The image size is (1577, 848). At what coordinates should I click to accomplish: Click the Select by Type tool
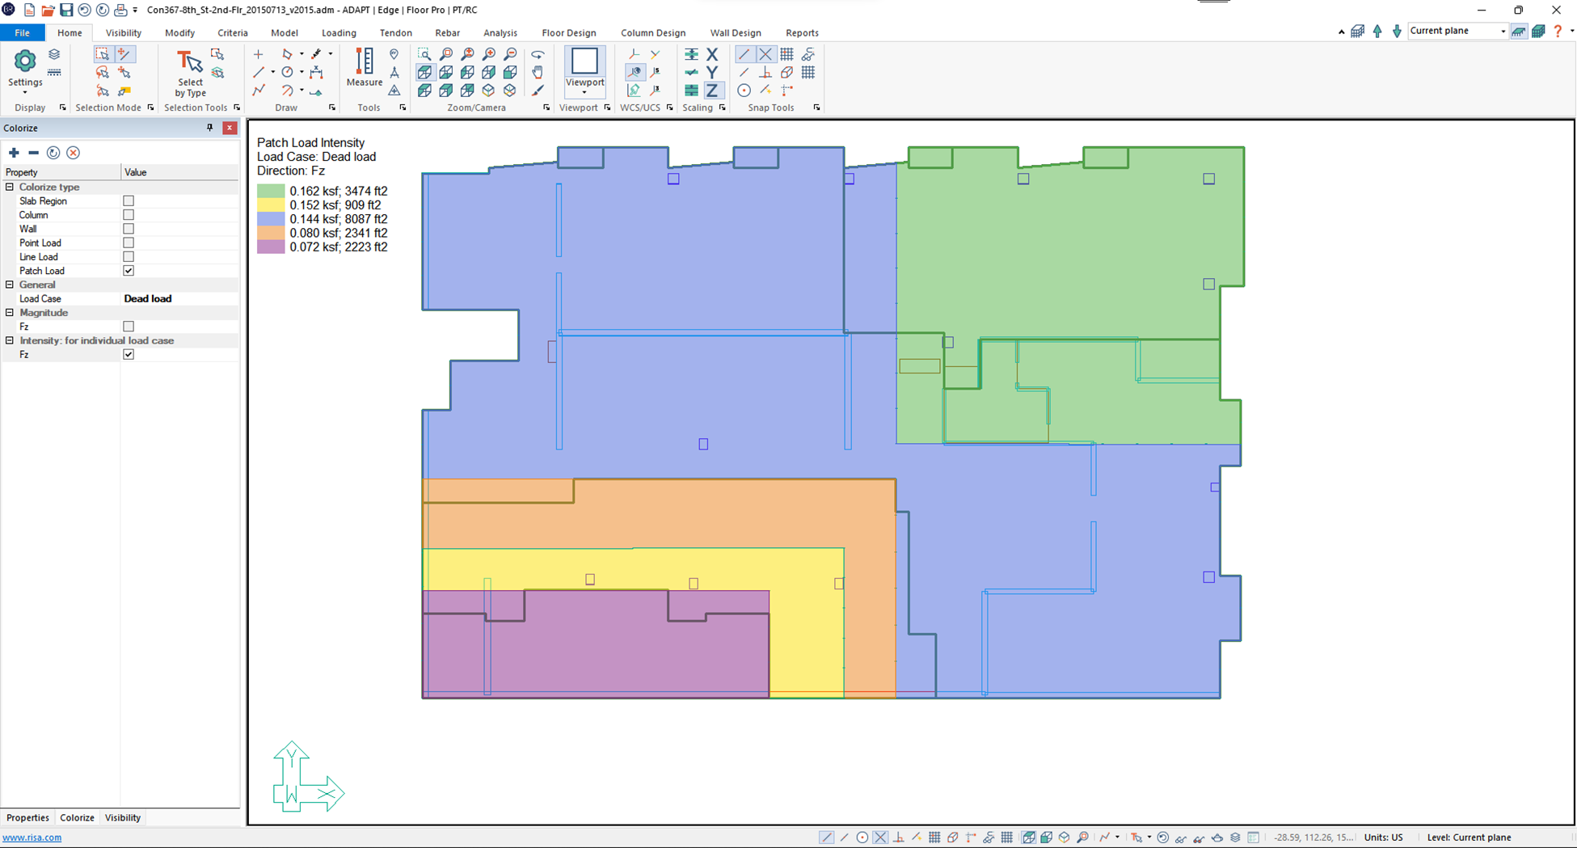[190, 73]
